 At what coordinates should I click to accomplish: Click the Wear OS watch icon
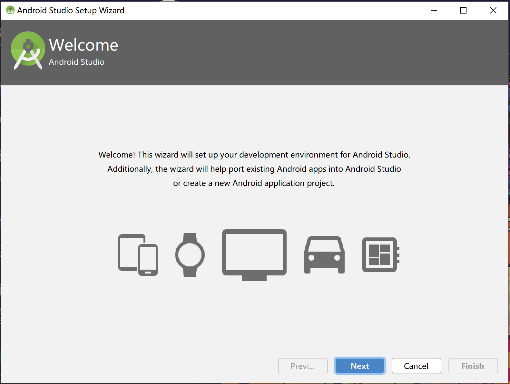click(190, 255)
